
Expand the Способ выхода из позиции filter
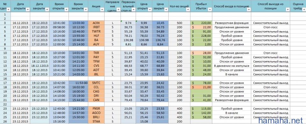[288, 9]
